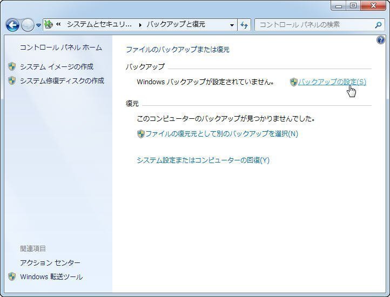The width and height of the screenshot is (390, 297).
Task: Select システムとセキュリ... breadcrumb
Action: point(99,24)
